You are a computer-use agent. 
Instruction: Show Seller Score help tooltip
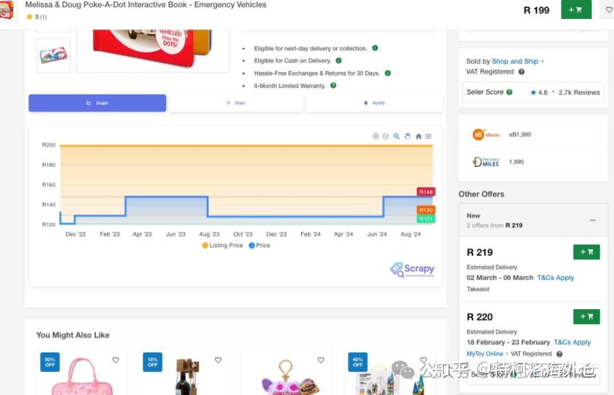pyautogui.click(x=509, y=92)
